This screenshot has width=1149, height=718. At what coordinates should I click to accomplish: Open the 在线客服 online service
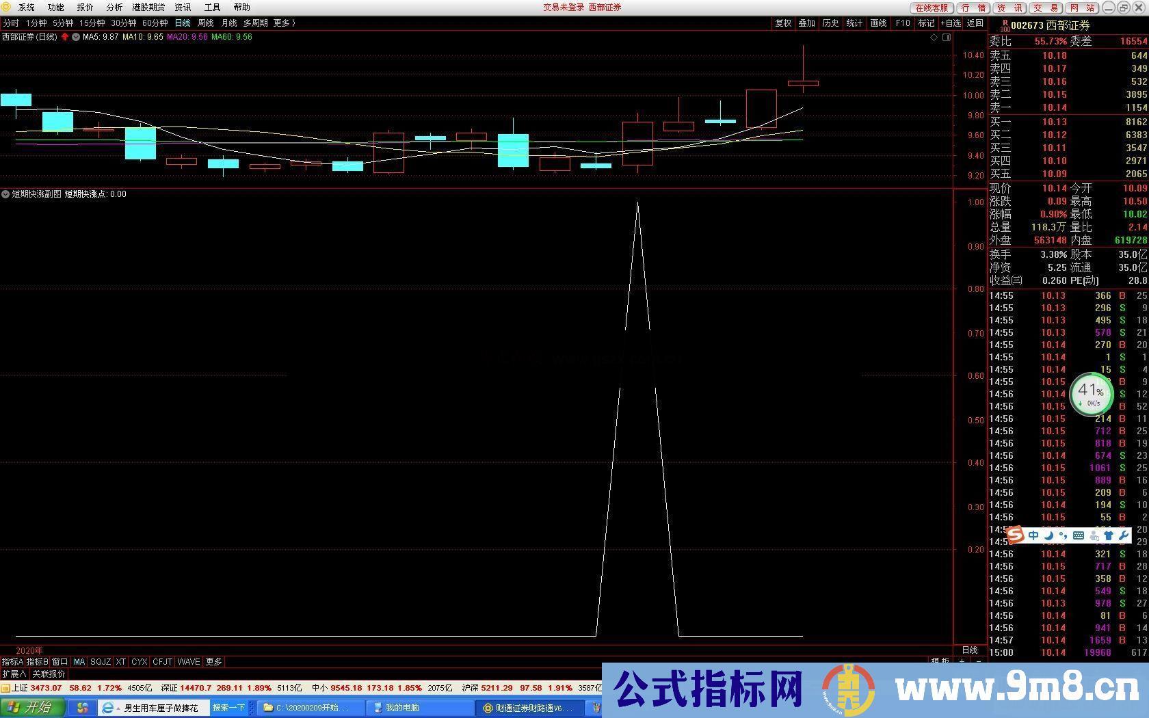(x=930, y=8)
